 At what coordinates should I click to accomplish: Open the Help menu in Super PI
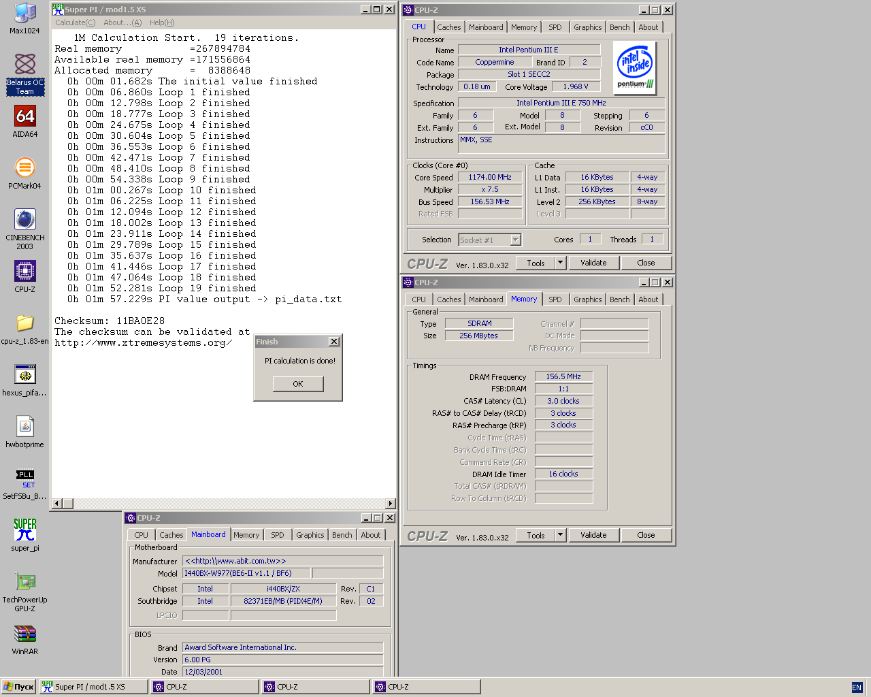pyautogui.click(x=162, y=22)
